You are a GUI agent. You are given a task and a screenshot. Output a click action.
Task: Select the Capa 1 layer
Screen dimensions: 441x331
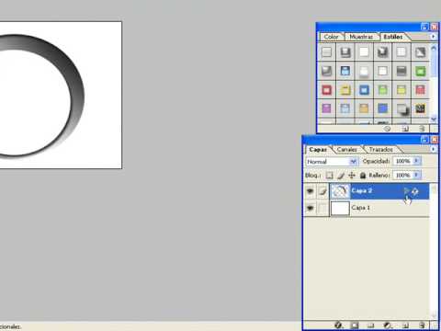[379, 208]
